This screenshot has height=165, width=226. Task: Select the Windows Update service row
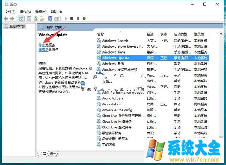[153, 58]
